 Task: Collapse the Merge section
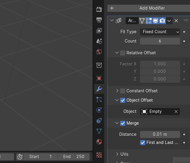(x=117, y=123)
